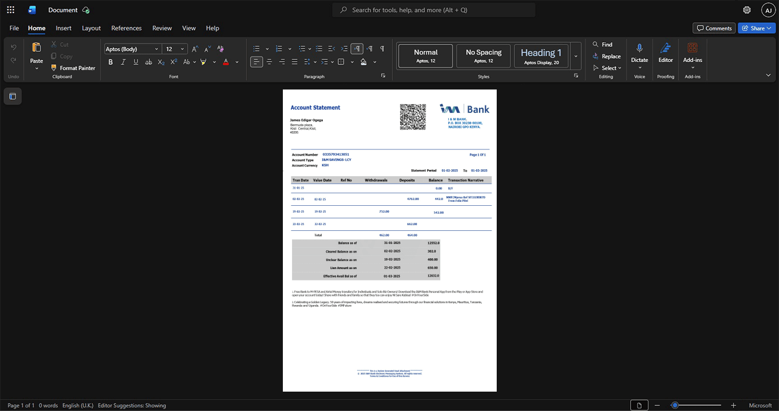Apply italic formatting
The image size is (779, 411).
(x=123, y=62)
